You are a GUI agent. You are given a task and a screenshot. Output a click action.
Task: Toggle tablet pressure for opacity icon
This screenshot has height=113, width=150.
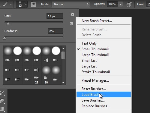pyautogui.click(x=129, y=5)
